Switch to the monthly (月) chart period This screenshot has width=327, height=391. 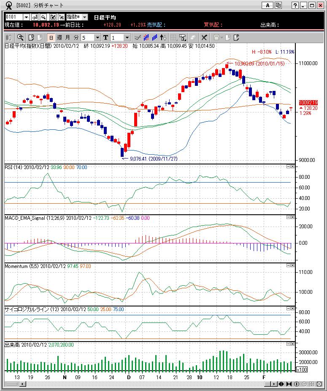point(68,38)
